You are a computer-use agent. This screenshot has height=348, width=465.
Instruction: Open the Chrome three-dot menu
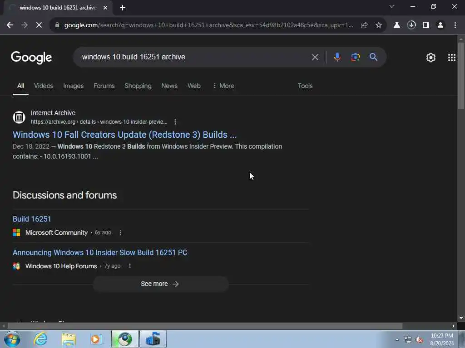coord(455,25)
